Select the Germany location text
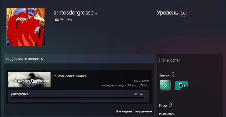This screenshot has width=226, height=117. 66,19
